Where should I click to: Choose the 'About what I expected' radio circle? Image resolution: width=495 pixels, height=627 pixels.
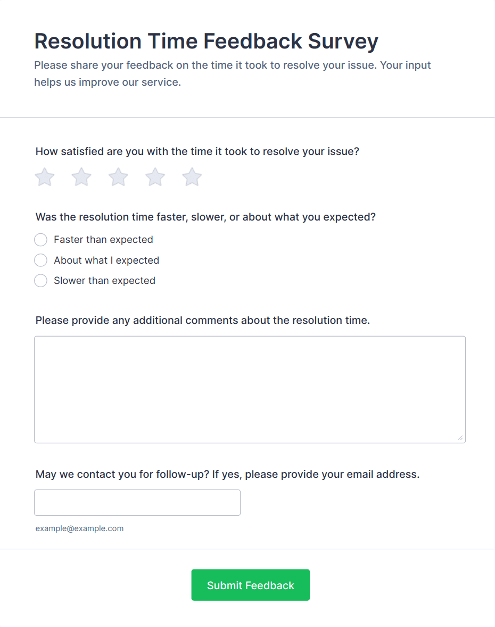(41, 260)
